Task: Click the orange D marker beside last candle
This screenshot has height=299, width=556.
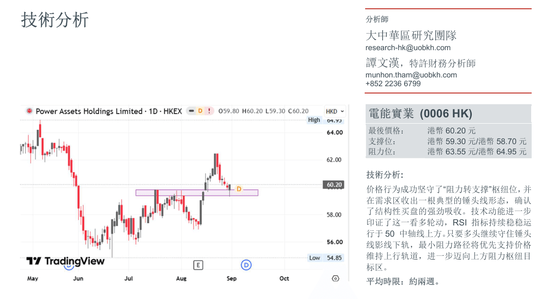Action: tap(239, 189)
